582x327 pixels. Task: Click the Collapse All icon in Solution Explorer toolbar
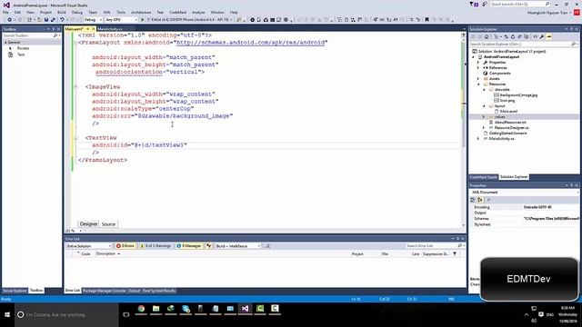pos(519,36)
